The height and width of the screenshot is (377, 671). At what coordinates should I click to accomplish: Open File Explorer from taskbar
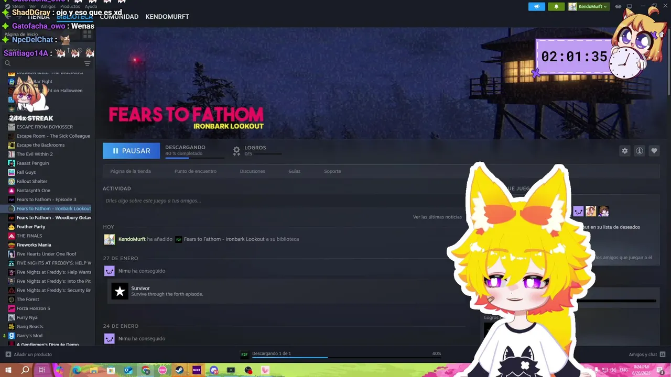(x=94, y=370)
